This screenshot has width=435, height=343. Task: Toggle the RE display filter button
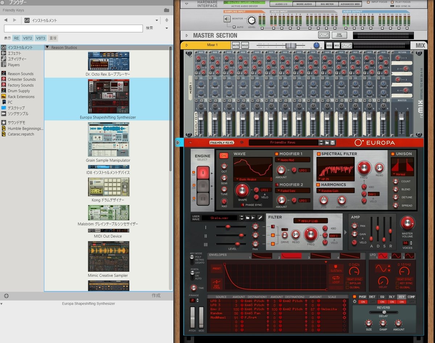pyautogui.click(x=17, y=38)
